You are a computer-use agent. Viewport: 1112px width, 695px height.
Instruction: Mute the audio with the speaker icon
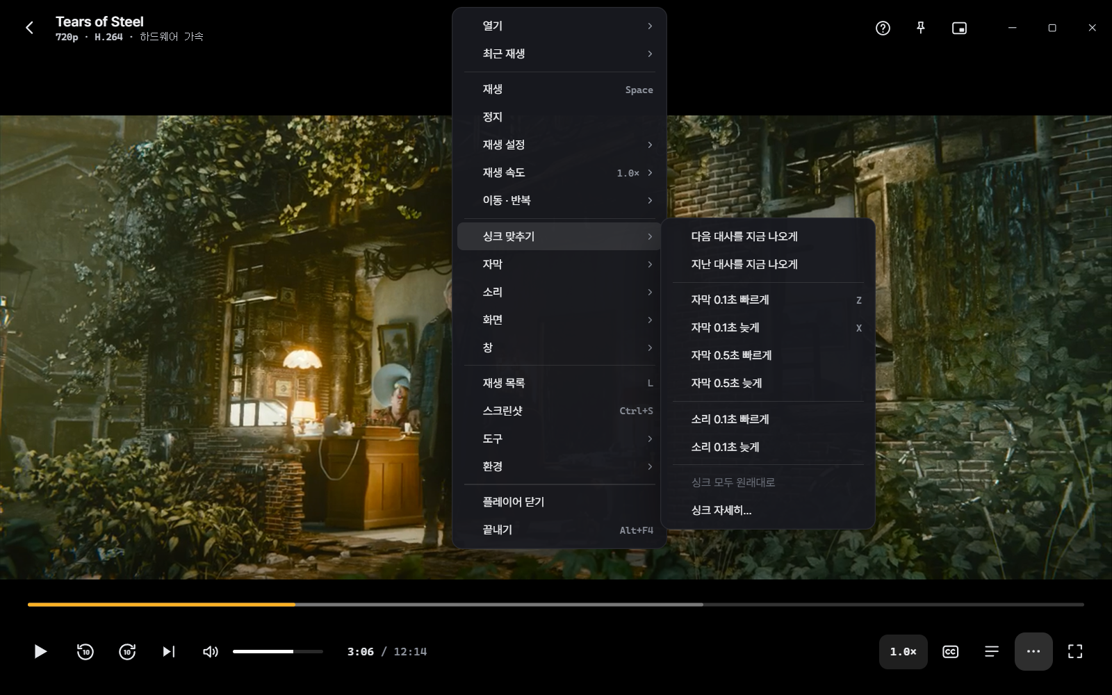click(x=210, y=651)
